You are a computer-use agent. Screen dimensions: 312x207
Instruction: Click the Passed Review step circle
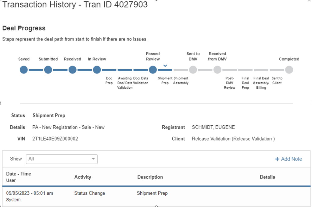tap(153, 70)
